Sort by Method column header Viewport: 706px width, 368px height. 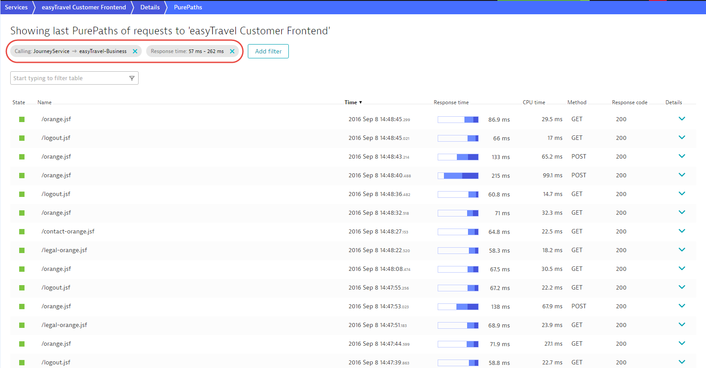(577, 102)
